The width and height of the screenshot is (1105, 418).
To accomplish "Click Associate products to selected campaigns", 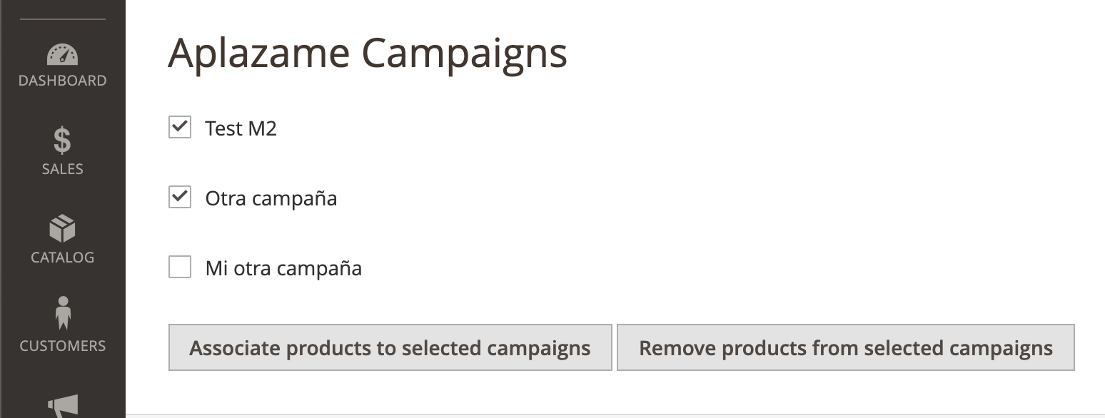I will (x=390, y=348).
